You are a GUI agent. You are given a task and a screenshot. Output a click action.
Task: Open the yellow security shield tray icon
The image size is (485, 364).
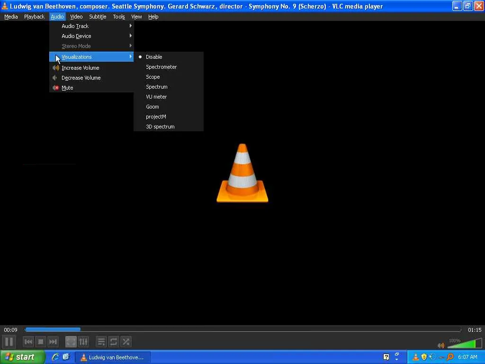coord(424,357)
